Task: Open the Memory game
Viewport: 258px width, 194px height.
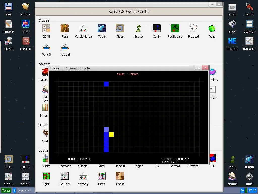Action: [83, 176]
